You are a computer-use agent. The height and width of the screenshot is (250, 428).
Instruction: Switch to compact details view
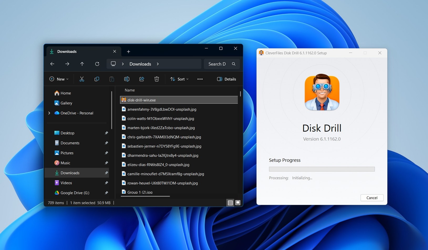point(230,203)
